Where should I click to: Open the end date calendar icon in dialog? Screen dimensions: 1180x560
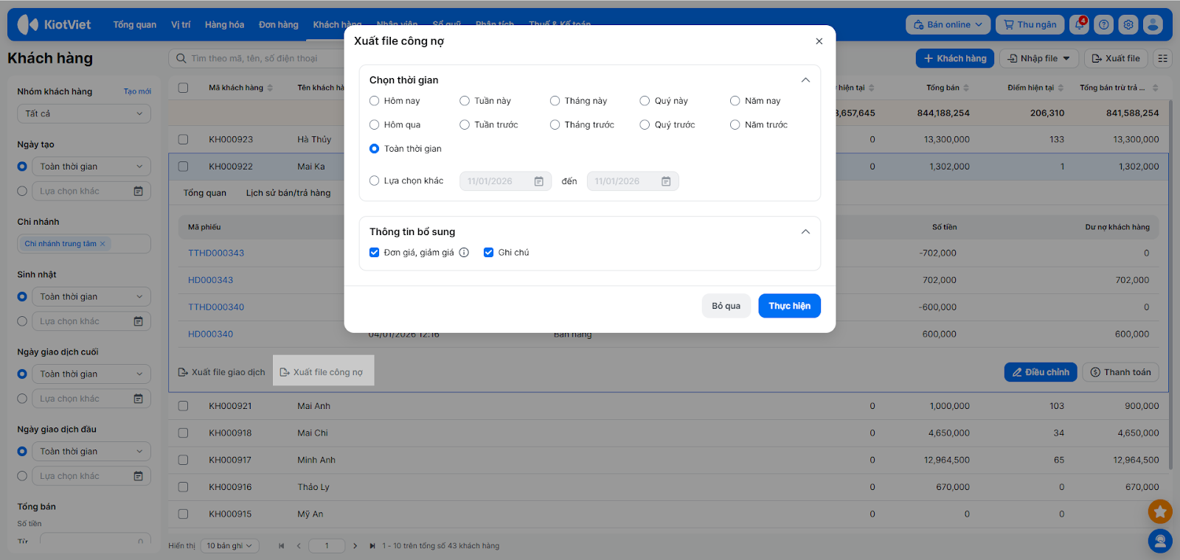pyautogui.click(x=666, y=181)
